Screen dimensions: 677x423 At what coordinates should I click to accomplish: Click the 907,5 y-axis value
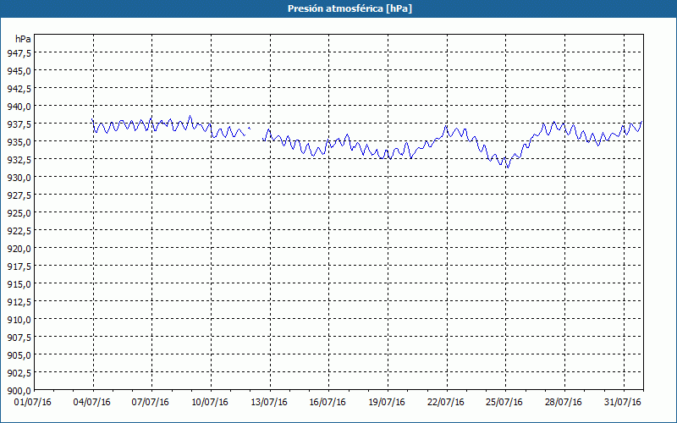click(19, 337)
